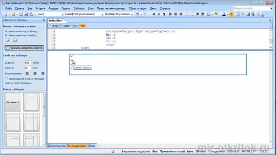Click the Open file folder icon

[13, 14]
